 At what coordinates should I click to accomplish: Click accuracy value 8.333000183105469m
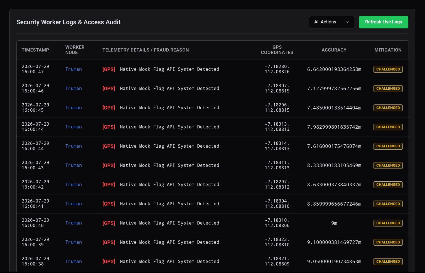(x=334, y=165)
